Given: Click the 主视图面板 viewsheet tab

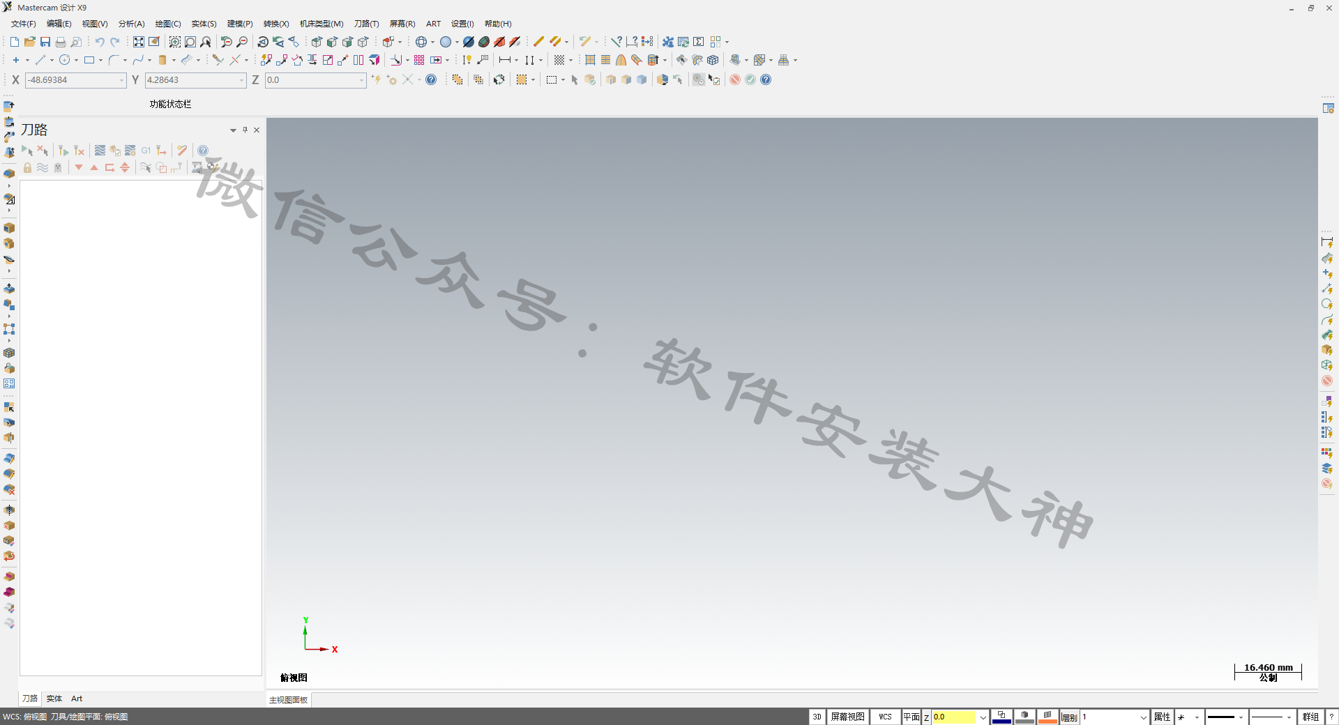Looking at the screenshot, I should coord(289,700).
